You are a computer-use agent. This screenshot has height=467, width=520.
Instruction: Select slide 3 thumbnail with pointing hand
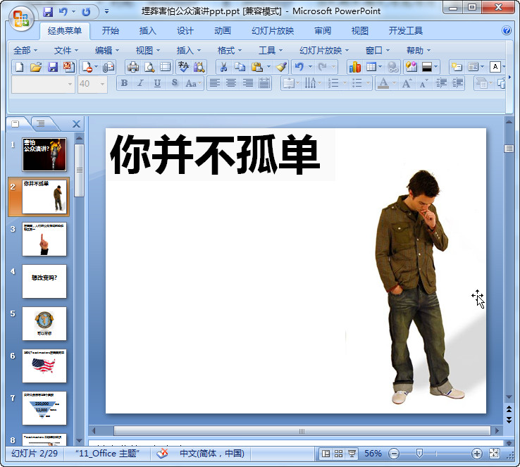click(44, 239)
